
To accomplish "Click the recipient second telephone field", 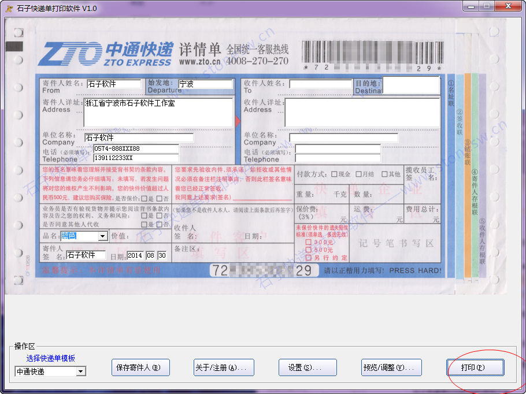I will pyautogui.click(x=338, y=158).
